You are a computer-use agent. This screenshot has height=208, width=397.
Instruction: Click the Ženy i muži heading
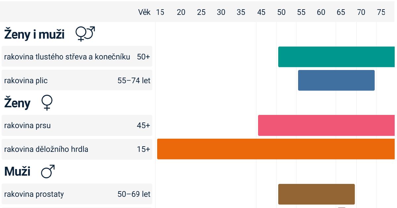(x=34, y=34)
